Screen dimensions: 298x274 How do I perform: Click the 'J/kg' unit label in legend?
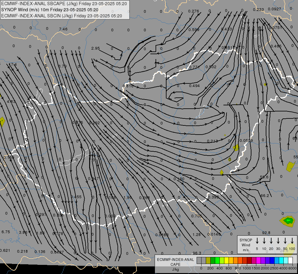[x=175, y=269]
